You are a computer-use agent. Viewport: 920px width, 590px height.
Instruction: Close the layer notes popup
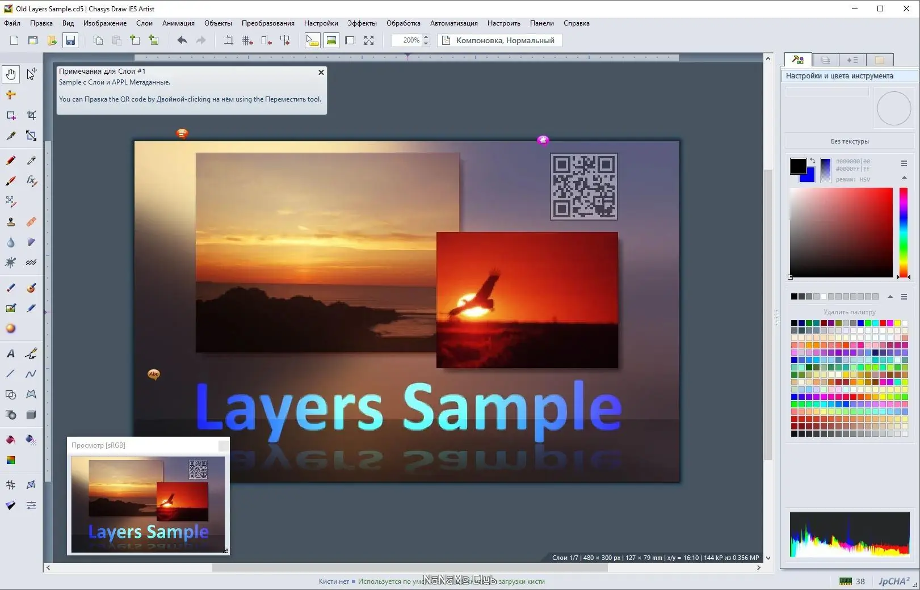(321, 72)
